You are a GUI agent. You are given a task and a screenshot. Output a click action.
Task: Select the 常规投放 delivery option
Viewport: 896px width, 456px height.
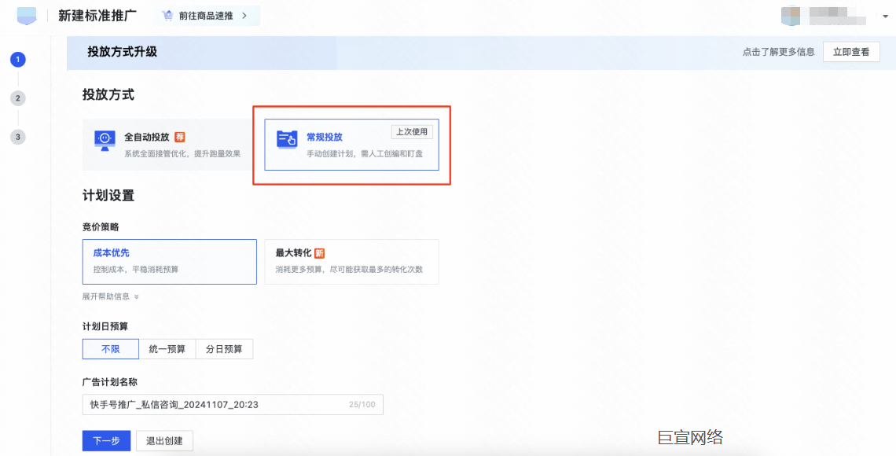tap(351, 145)
